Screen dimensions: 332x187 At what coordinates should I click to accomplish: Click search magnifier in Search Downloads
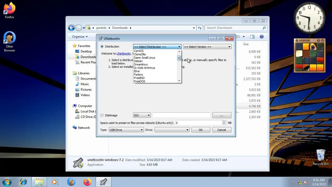(x=264, y=28)
